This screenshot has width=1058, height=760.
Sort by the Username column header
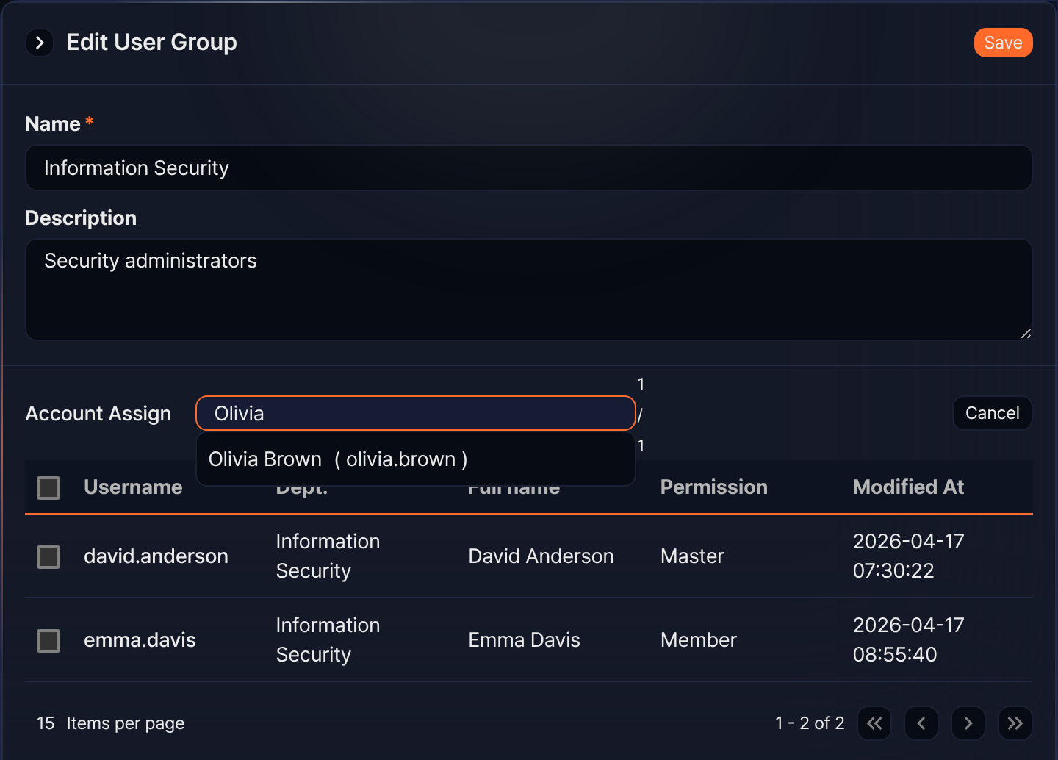(133, 487)
